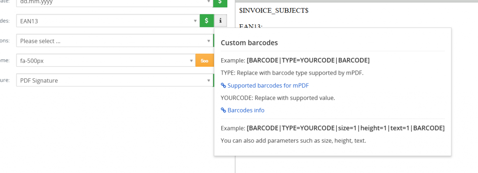Screen dimensions: 478x173
Task: Open the EAN13 barcode dropdown
Action: click(108, 21)
